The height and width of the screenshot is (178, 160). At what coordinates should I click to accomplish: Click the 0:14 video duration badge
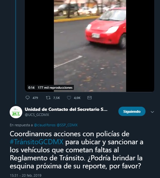pyautogui.click(x=31, y=87)
